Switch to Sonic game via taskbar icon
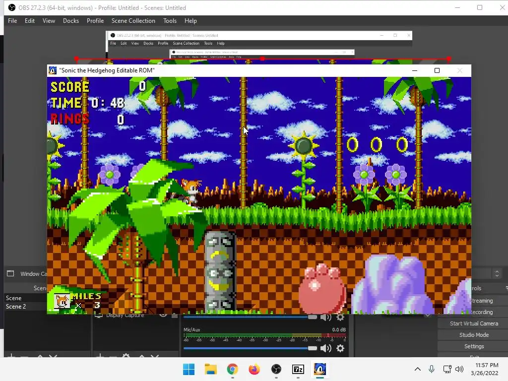The image size is (508, 381). point(320,369)
